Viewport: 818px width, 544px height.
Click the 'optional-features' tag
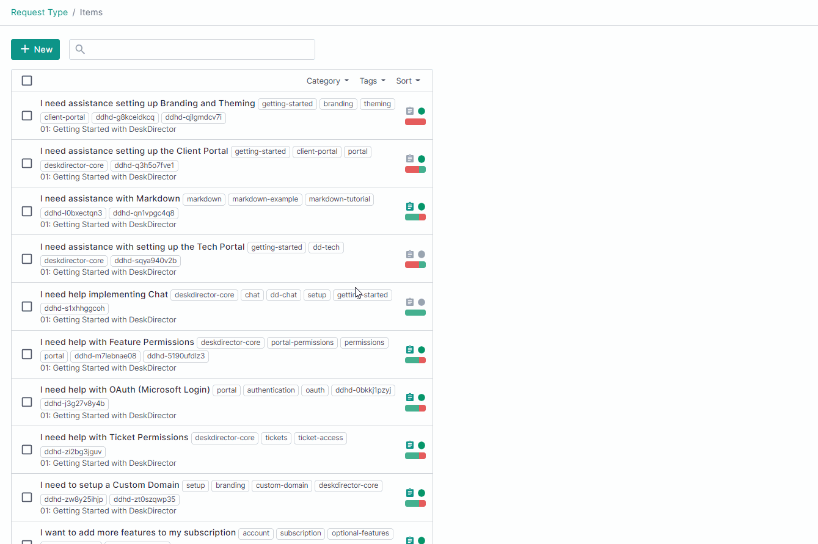tap(360, 534)
